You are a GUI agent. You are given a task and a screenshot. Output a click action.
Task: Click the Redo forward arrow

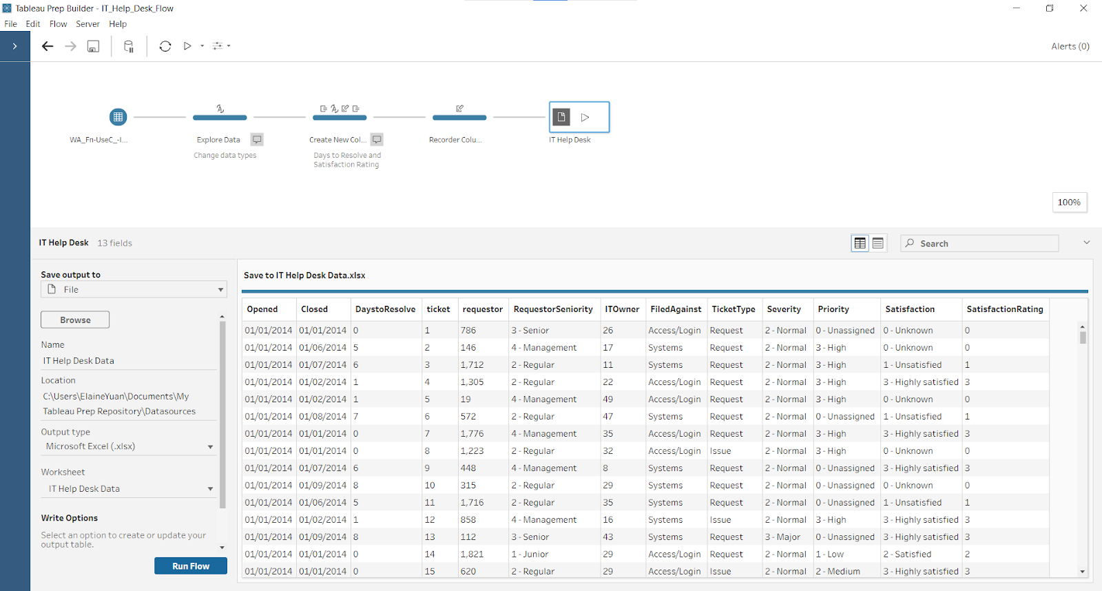(70, 46)
